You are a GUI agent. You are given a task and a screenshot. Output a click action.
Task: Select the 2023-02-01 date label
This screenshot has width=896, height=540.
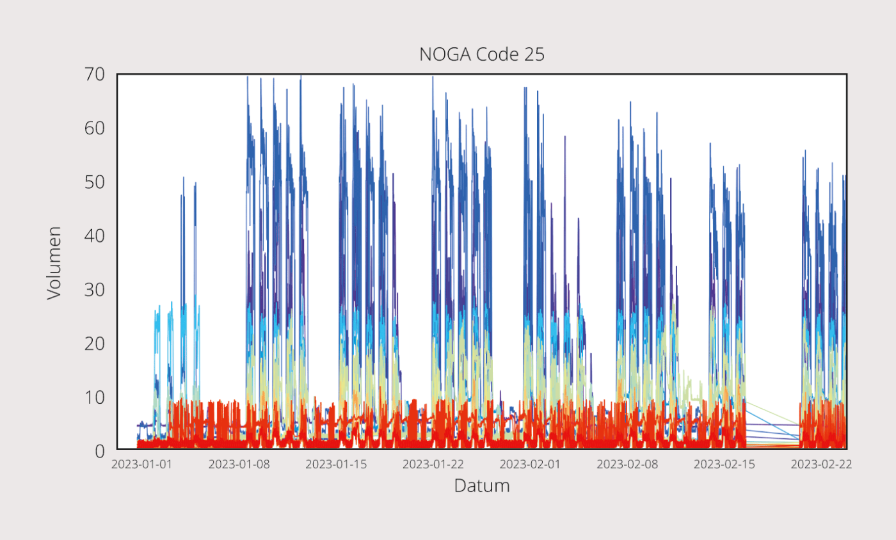click(x=530, y=465)
